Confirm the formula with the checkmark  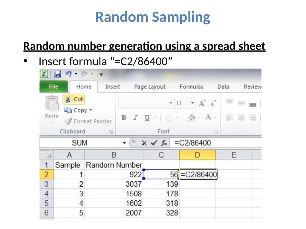pyautogui.click(x=154, y=143)
